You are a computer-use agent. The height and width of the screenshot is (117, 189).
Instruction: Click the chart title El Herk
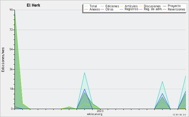pos(33,5)
